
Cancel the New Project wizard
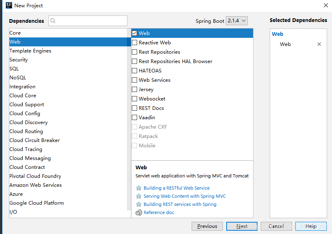[x=276, y=226]
